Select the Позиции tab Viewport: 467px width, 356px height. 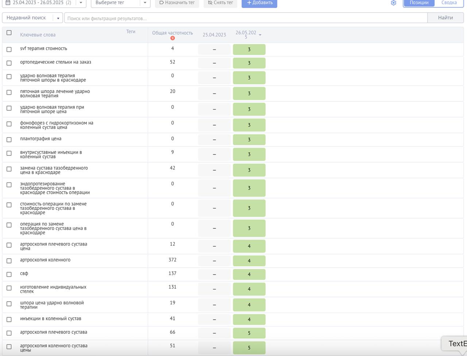[419, 3]
